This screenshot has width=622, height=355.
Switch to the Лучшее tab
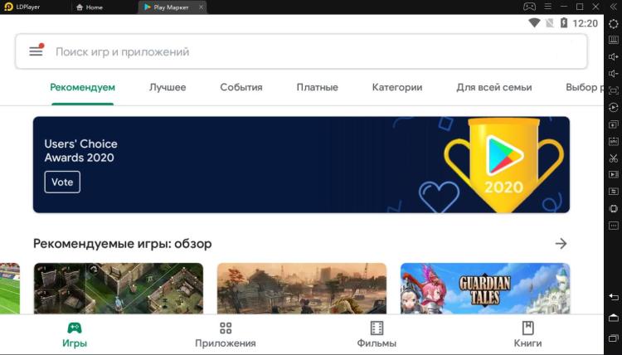168,88
